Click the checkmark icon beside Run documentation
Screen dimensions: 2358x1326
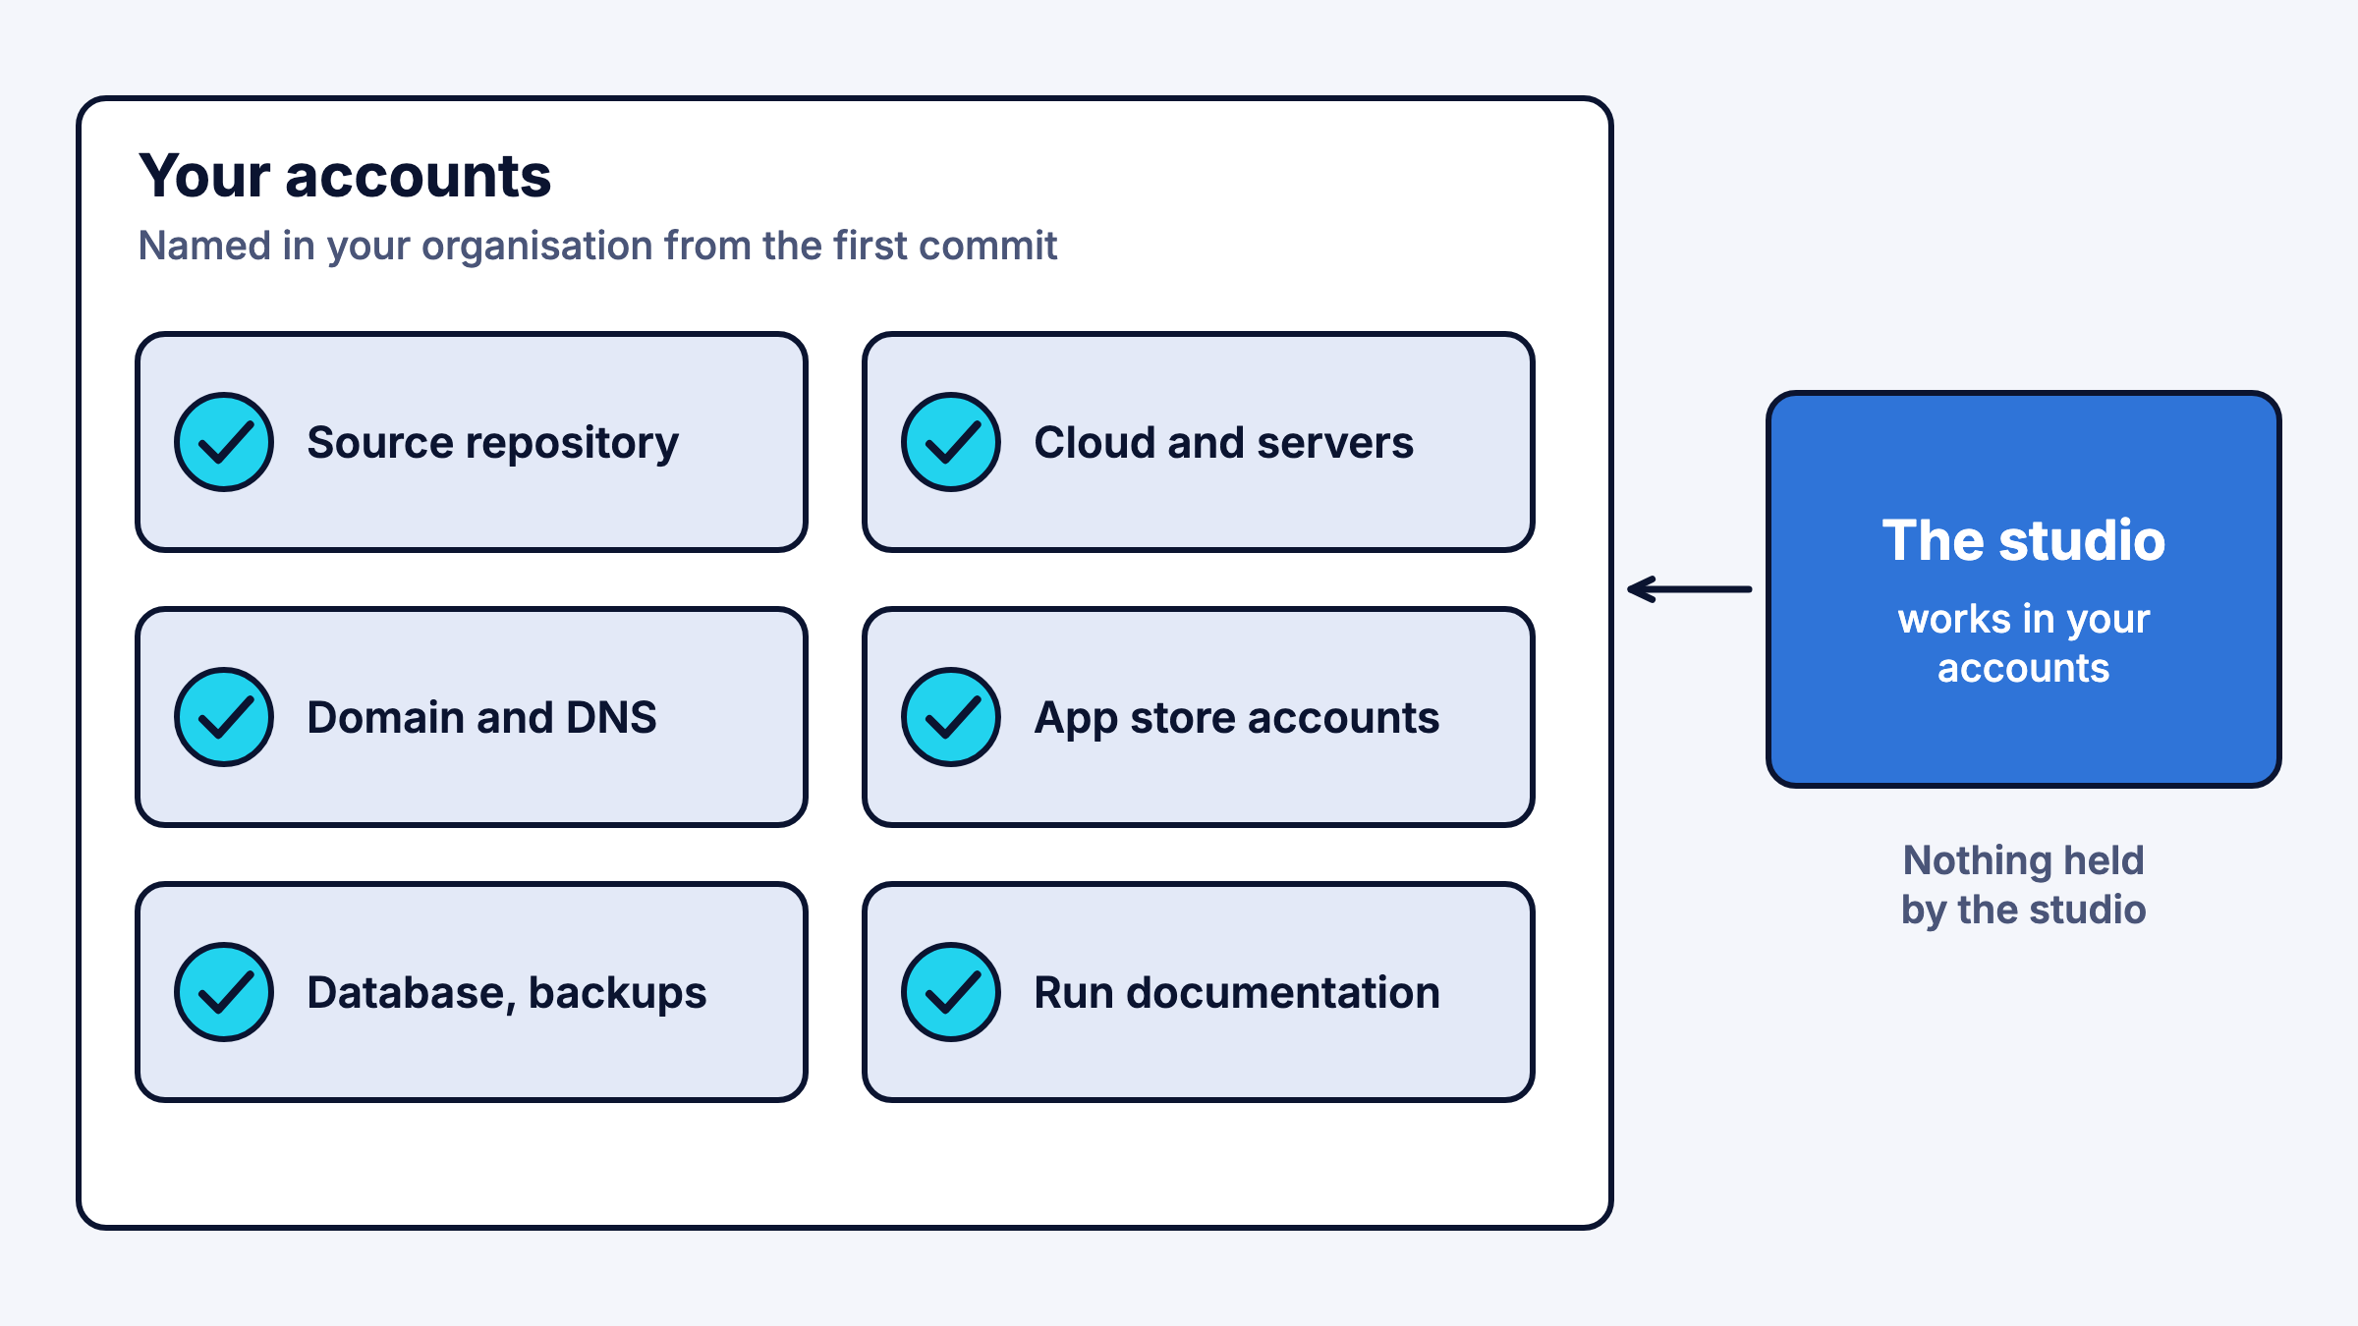[951, 992]
